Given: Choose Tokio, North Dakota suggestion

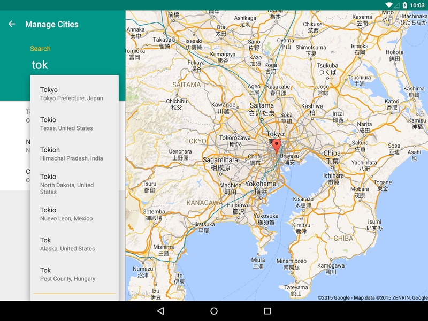Looking at the screenshot, I should (74, 184).
